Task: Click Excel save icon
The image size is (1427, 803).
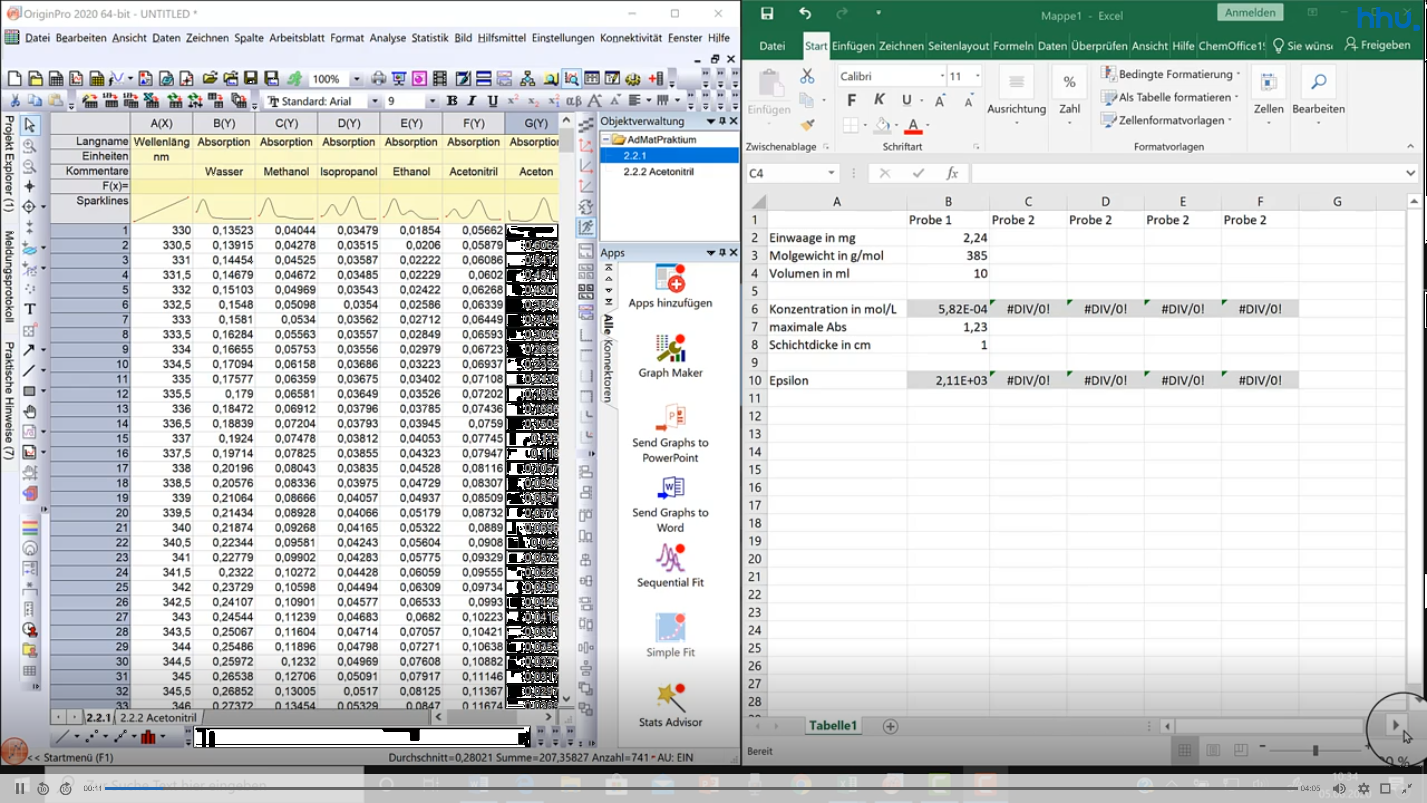Action: click(767, 13)
